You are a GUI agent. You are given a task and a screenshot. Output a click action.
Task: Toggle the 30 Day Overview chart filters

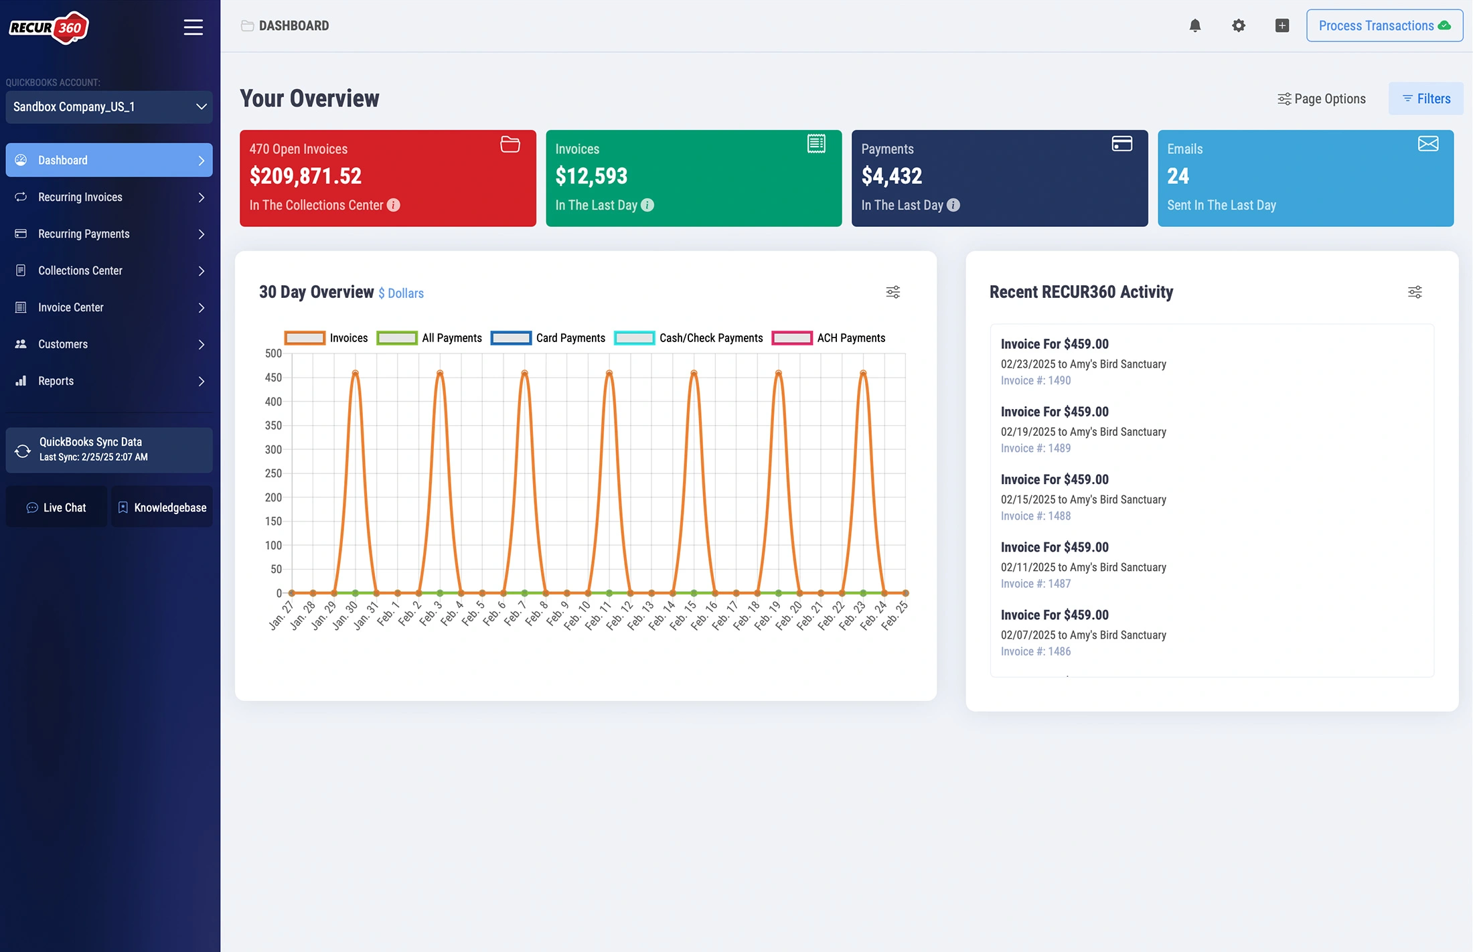point(893,292)
